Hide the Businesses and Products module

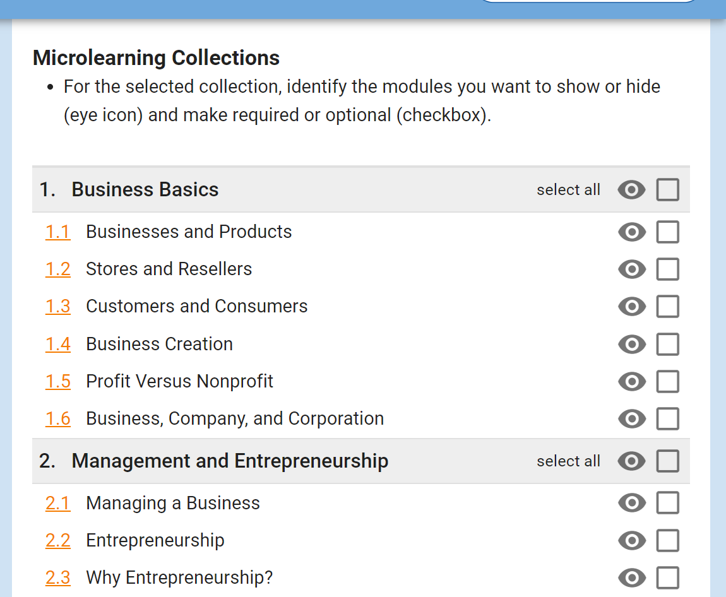tap(631, 232)
